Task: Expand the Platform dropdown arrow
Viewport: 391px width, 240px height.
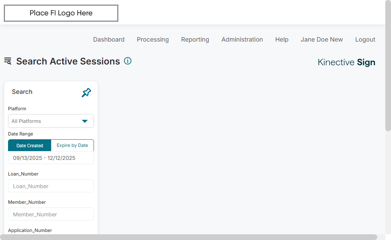Action: pos(85,121)
